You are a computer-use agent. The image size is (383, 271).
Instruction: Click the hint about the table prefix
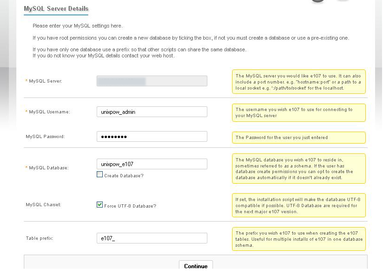[x=299, y=239]
